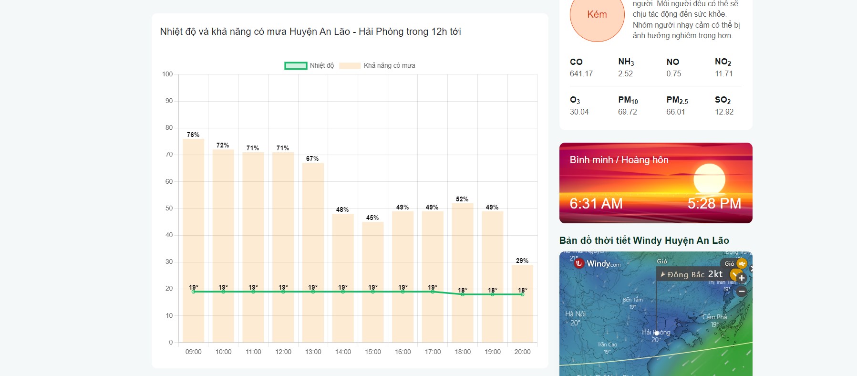Viewport: 857px width, 376px height.
Task: Zoom out on the Windy map
Action: pos(742,292)
